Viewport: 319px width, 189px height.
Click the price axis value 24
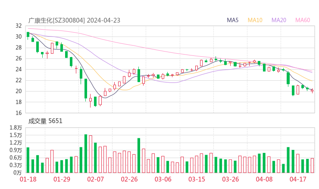point(19,69)
